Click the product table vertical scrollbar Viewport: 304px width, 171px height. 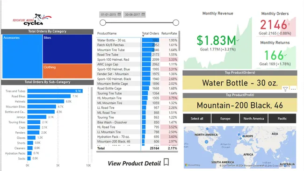tap(179, 41)
